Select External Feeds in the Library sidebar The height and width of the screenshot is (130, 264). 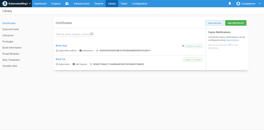[11, 29]
